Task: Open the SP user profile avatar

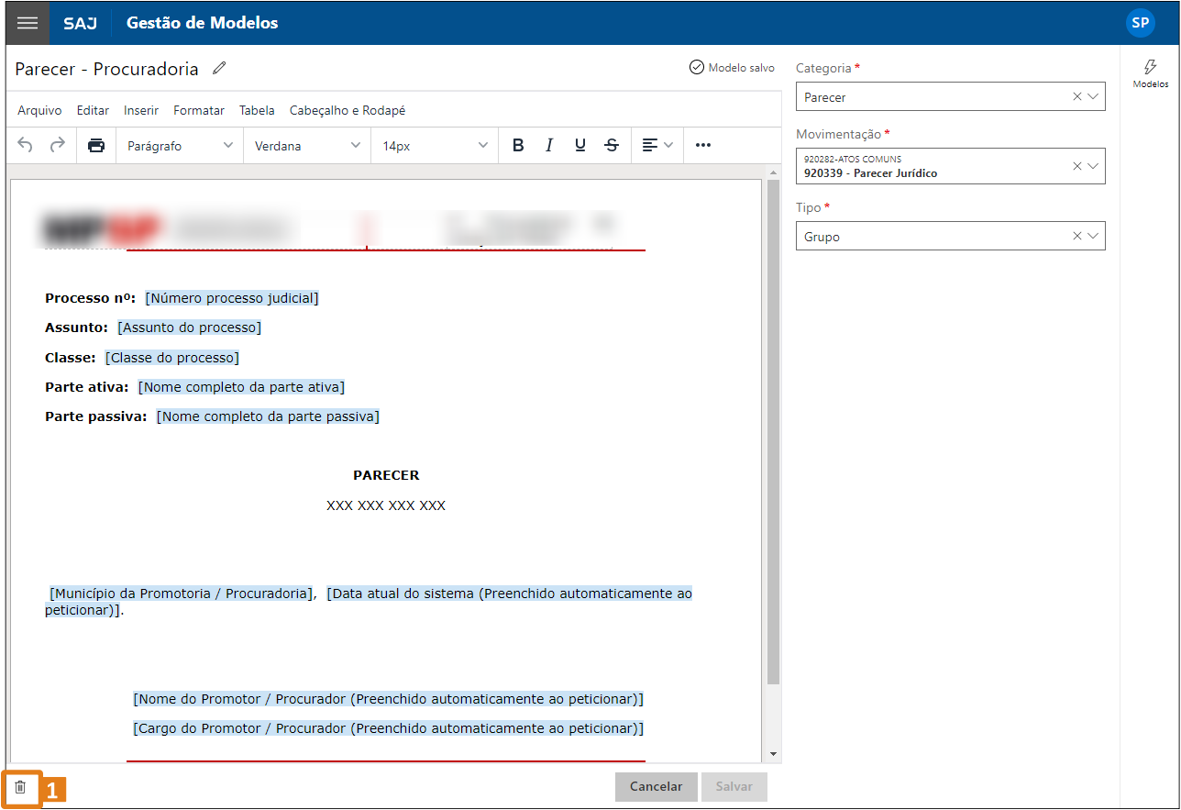Action: (1140, 23)
